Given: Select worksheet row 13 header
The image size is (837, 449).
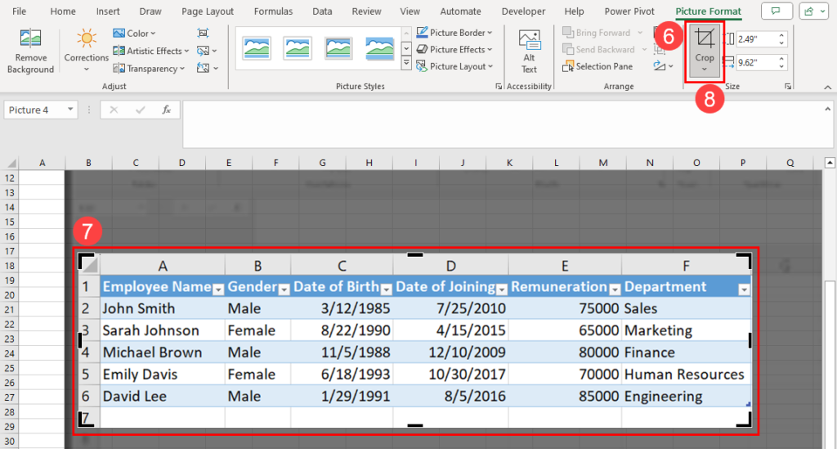Looking at the screenshot, I should click(10, 192).
